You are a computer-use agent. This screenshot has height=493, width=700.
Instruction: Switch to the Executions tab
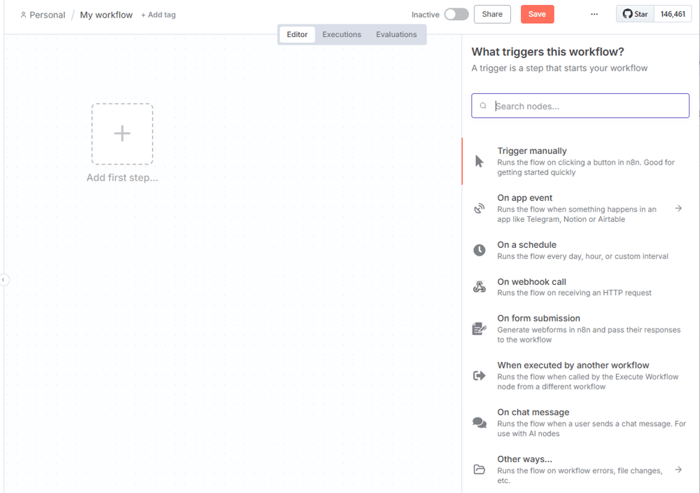pos(342,34)
